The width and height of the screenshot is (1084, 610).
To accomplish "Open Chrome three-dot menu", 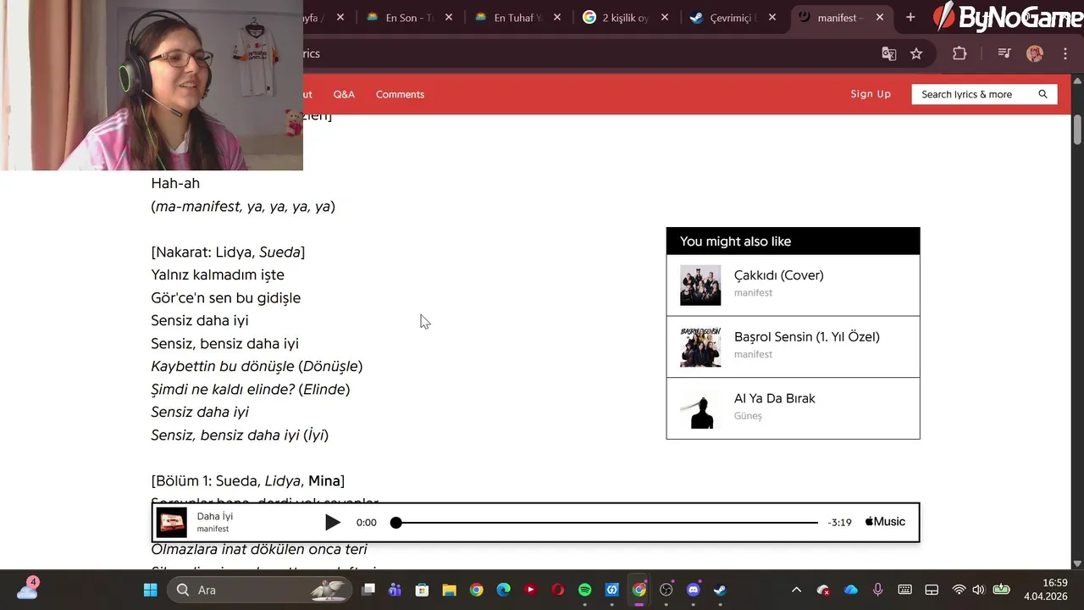I will 1065,53.
